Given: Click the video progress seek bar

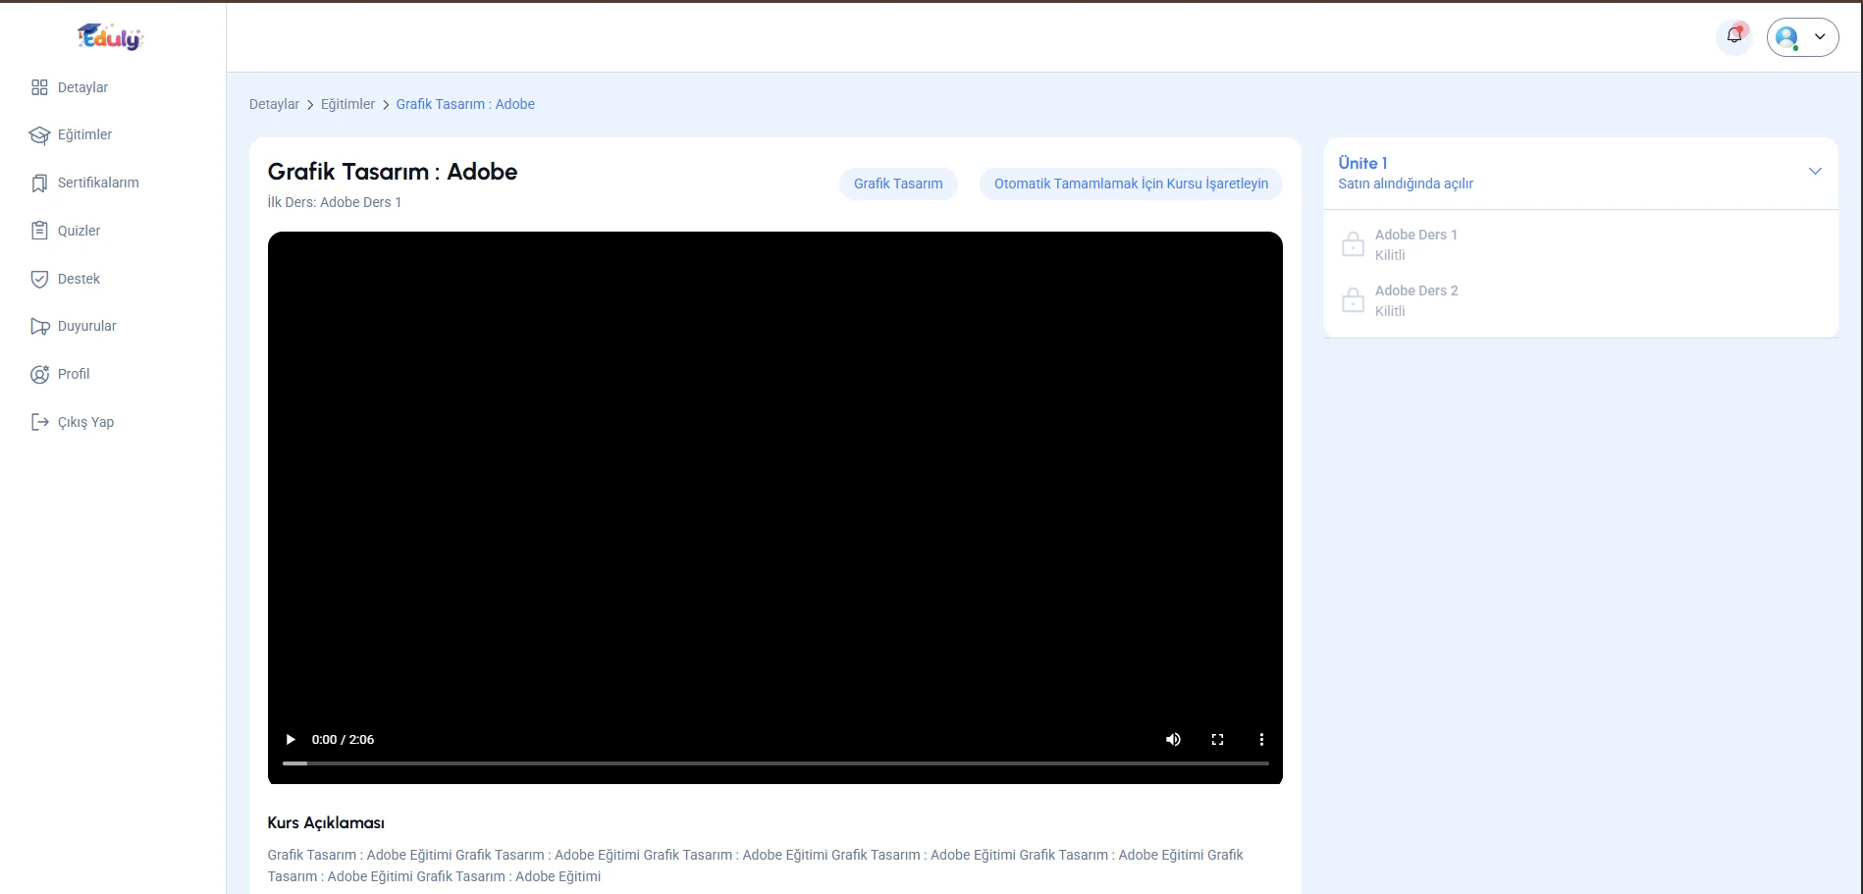Looking at the screenshot, I should (775, 763).
